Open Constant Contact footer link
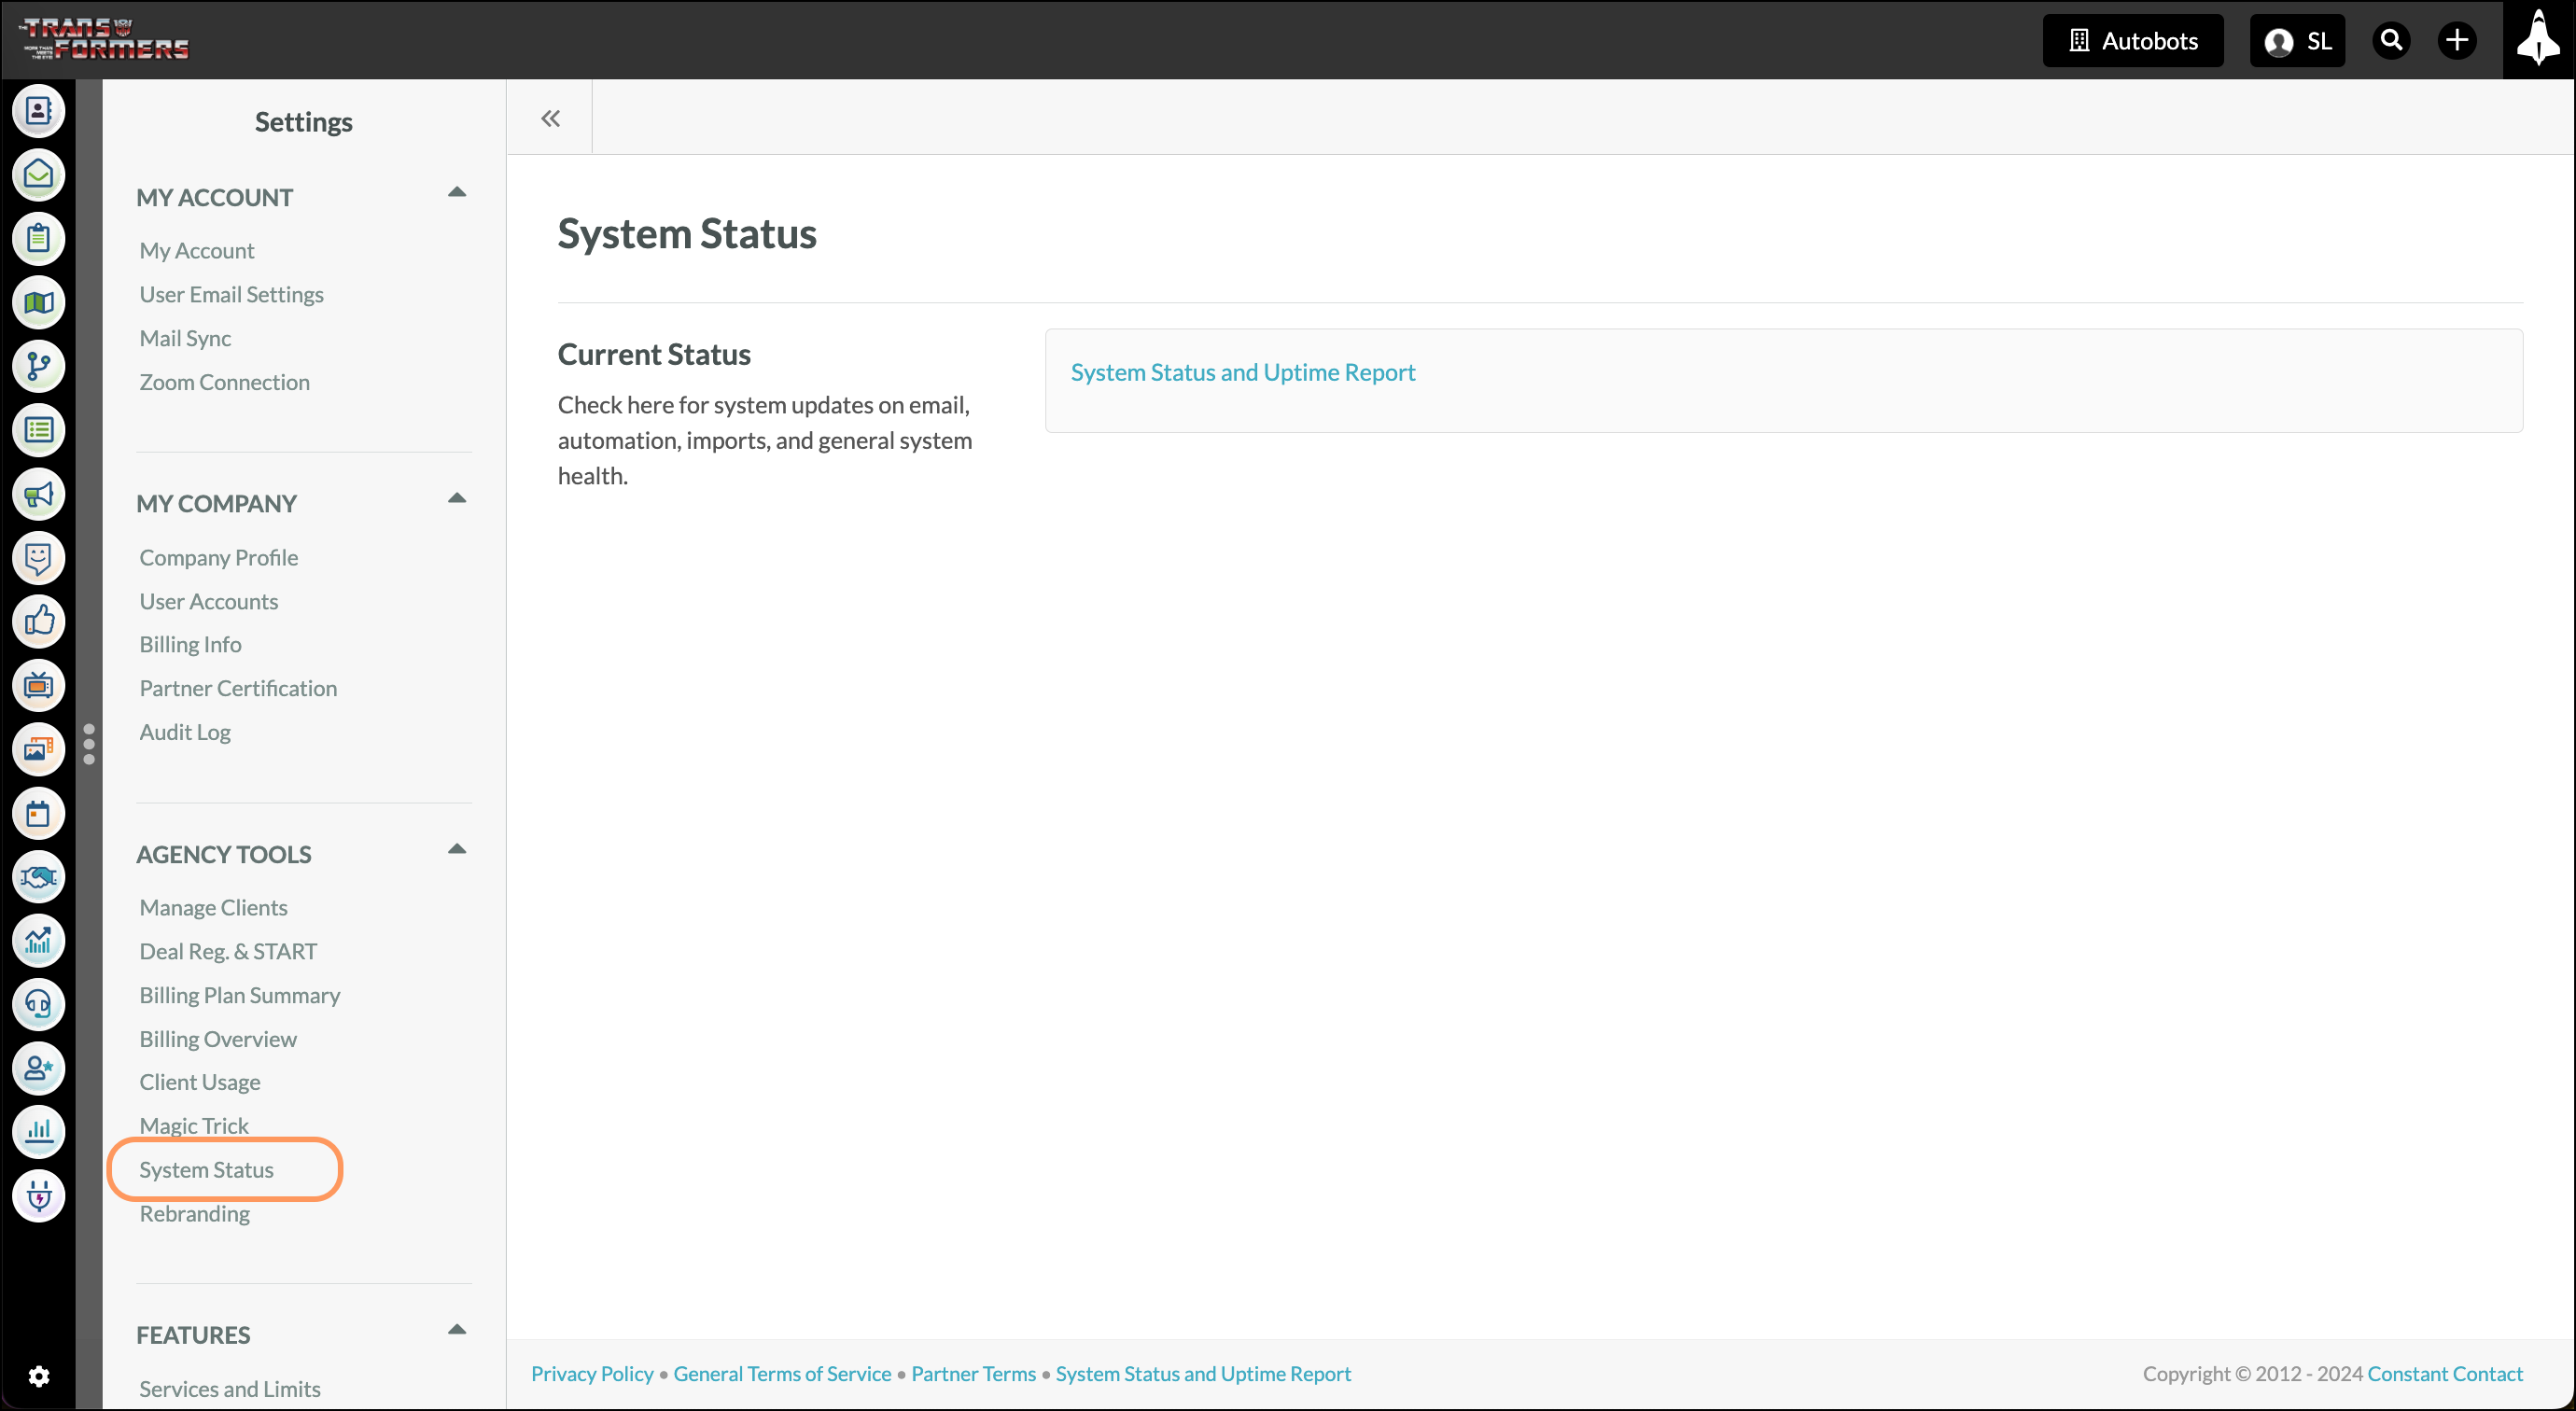 click(x=2445, y=1375)
